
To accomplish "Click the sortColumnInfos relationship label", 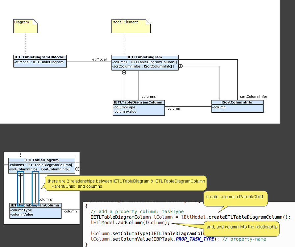I will 254,96.
